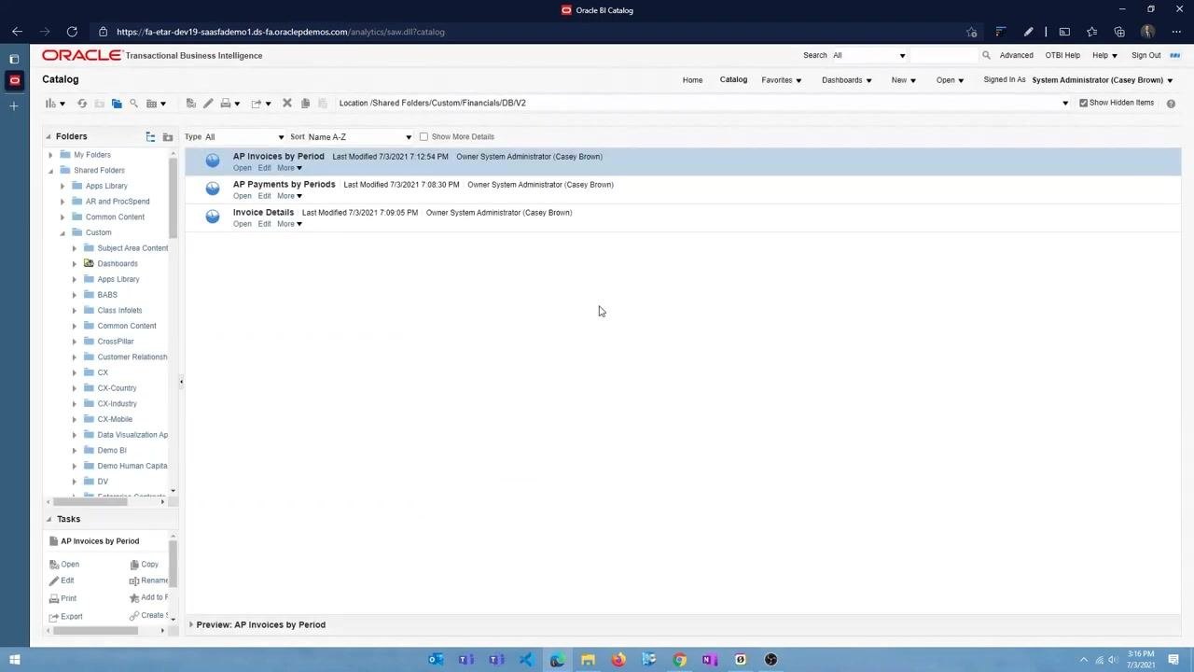Click the pencil Edit icon in the catalog toolbar

(208, 104)
